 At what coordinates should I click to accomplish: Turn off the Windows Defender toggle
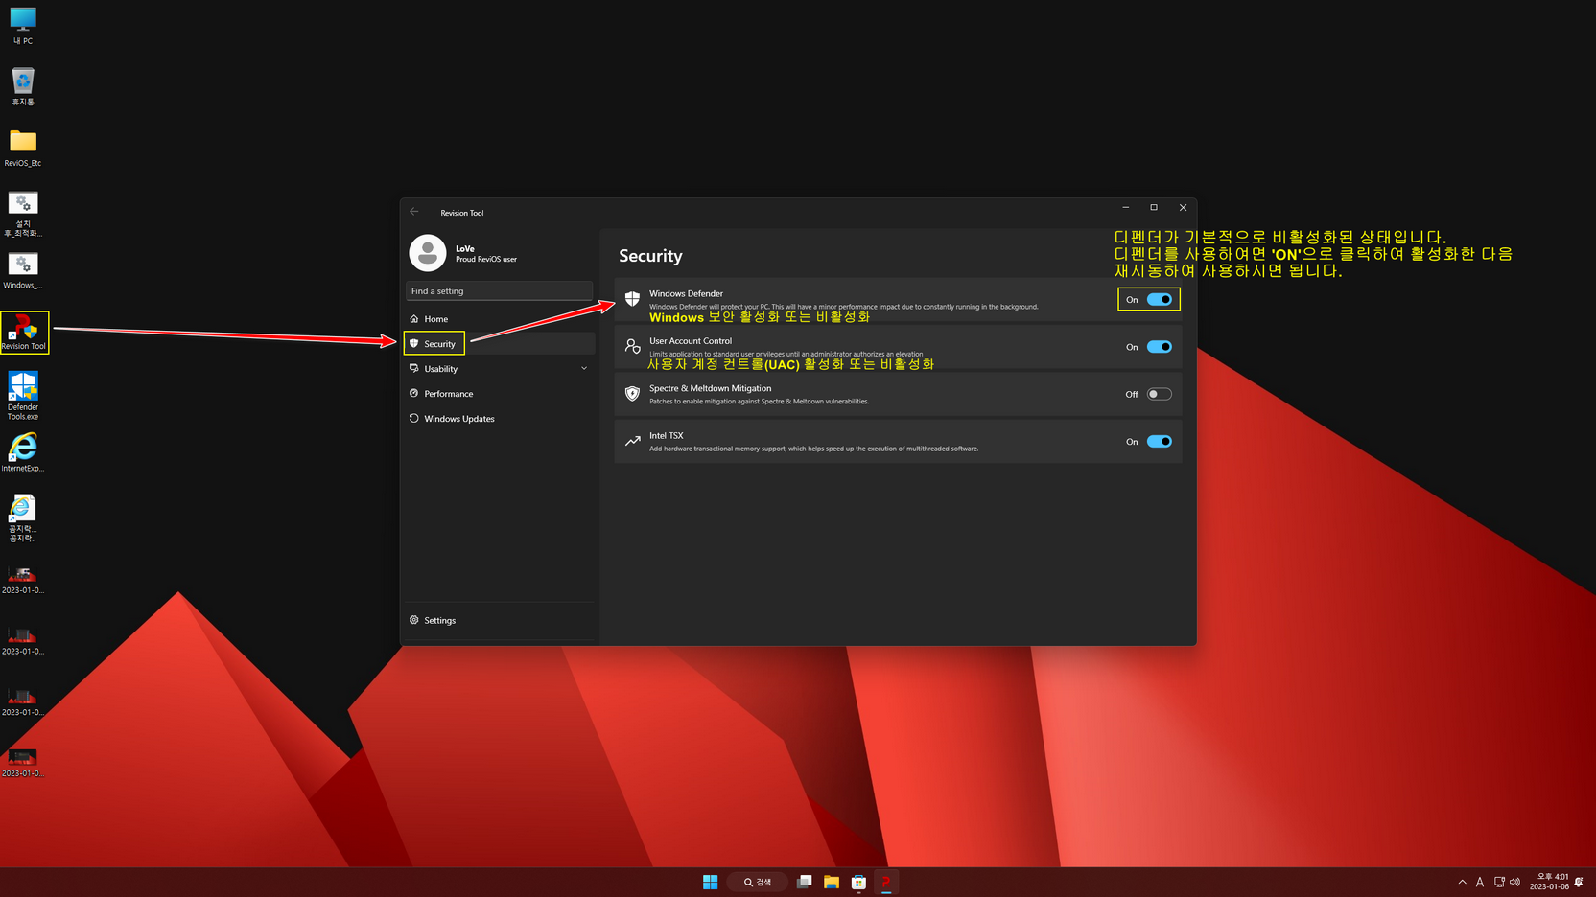coord(1160,299)
